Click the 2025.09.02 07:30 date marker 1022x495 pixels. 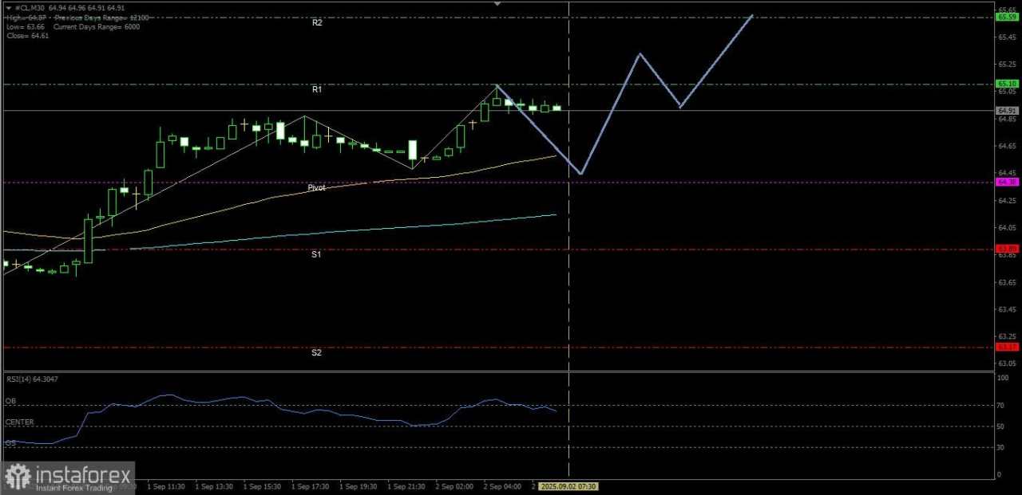pos(568,485)
